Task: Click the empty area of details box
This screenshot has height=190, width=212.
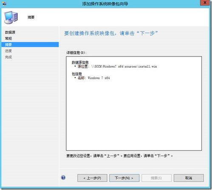Action: click(x=134, y=115)
